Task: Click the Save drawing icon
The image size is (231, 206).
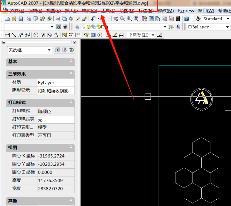Action: (x=21, y=19)
